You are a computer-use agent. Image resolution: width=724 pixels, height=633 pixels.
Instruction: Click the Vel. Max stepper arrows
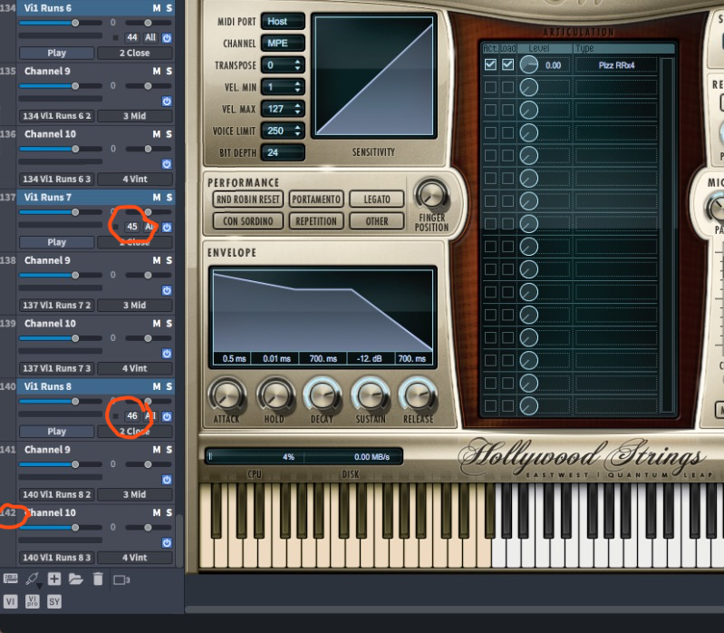[x=297, y=109]
